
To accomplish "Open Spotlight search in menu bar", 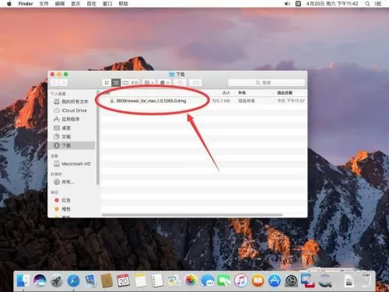I will tap(367, 4).
